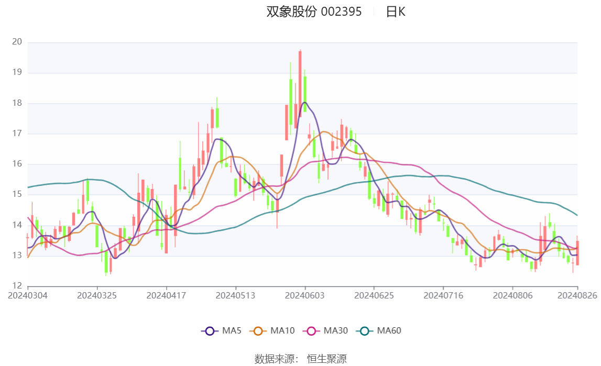
Task: Click the x-axis date 20240304
Action: click(28, 295)
